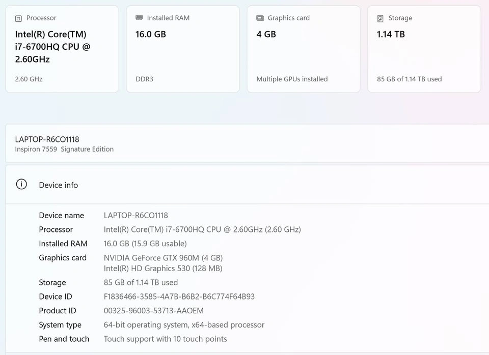Select the processor value ending "(2.60 GHz)"
Image resolution: width=489 pixels, height=355 pixels.
coord(202,229)
